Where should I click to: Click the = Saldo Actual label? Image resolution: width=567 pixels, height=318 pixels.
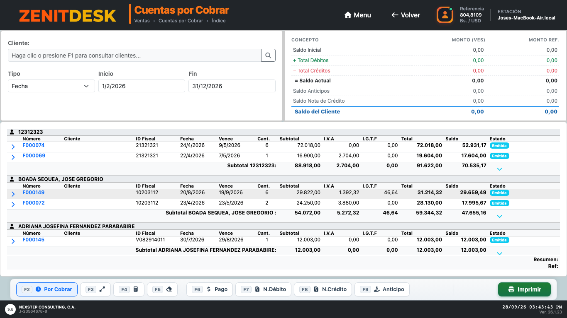click(x=313, y=81)
